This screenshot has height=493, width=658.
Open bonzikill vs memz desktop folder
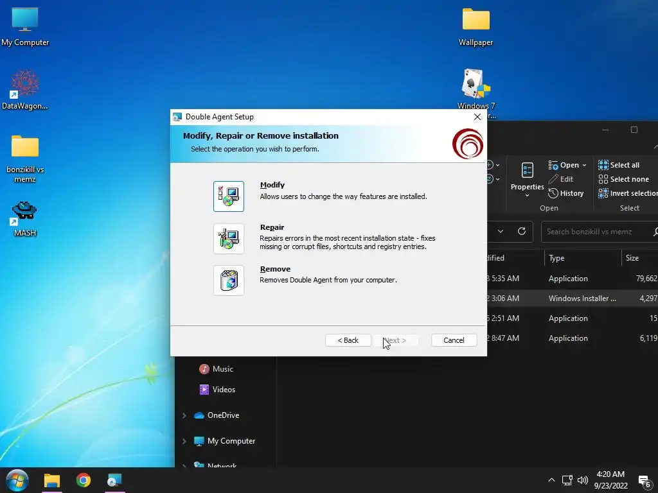(x=25, y=159)
